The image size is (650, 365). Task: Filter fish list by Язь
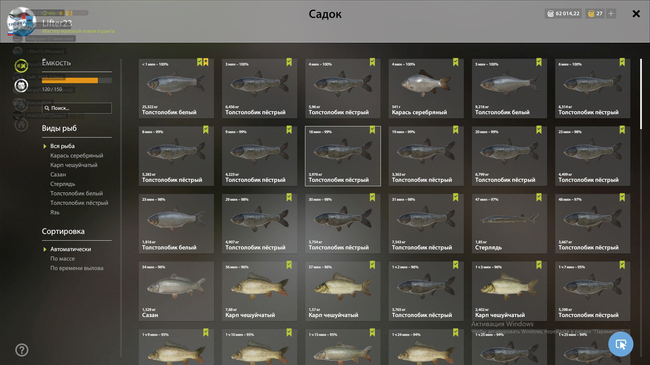coord(55,212)
